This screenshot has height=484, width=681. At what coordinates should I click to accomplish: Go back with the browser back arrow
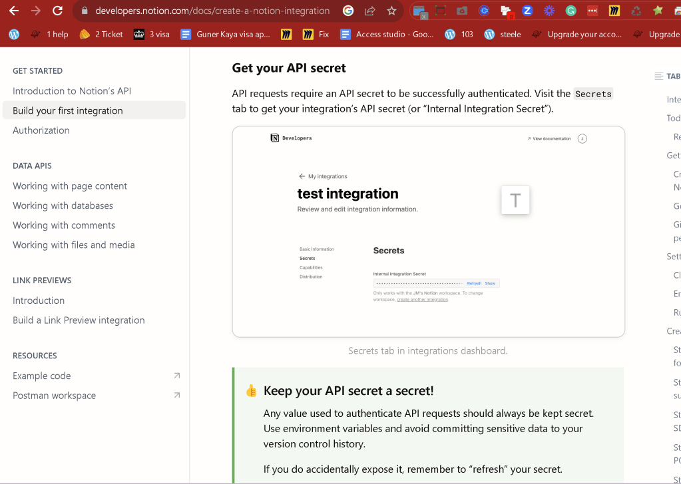click(x=14, y=11)
